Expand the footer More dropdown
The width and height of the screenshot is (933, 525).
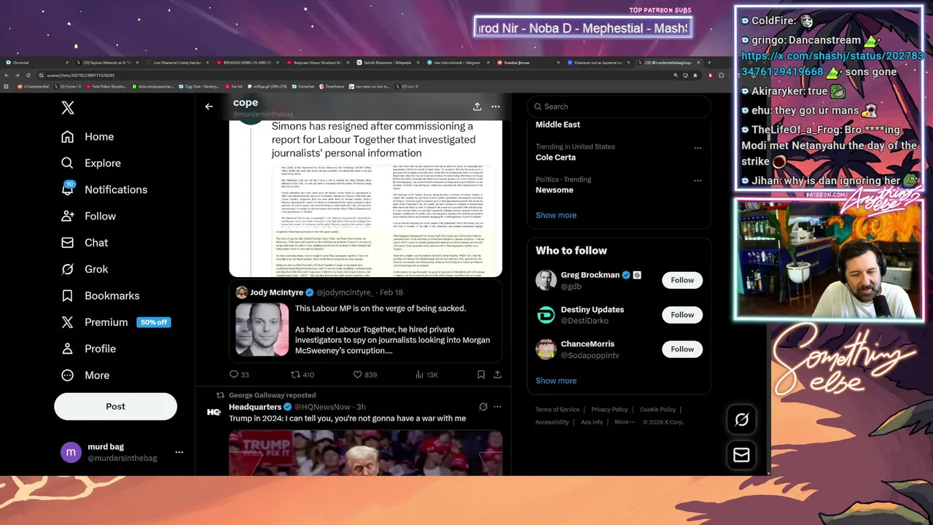click(624, 422)
